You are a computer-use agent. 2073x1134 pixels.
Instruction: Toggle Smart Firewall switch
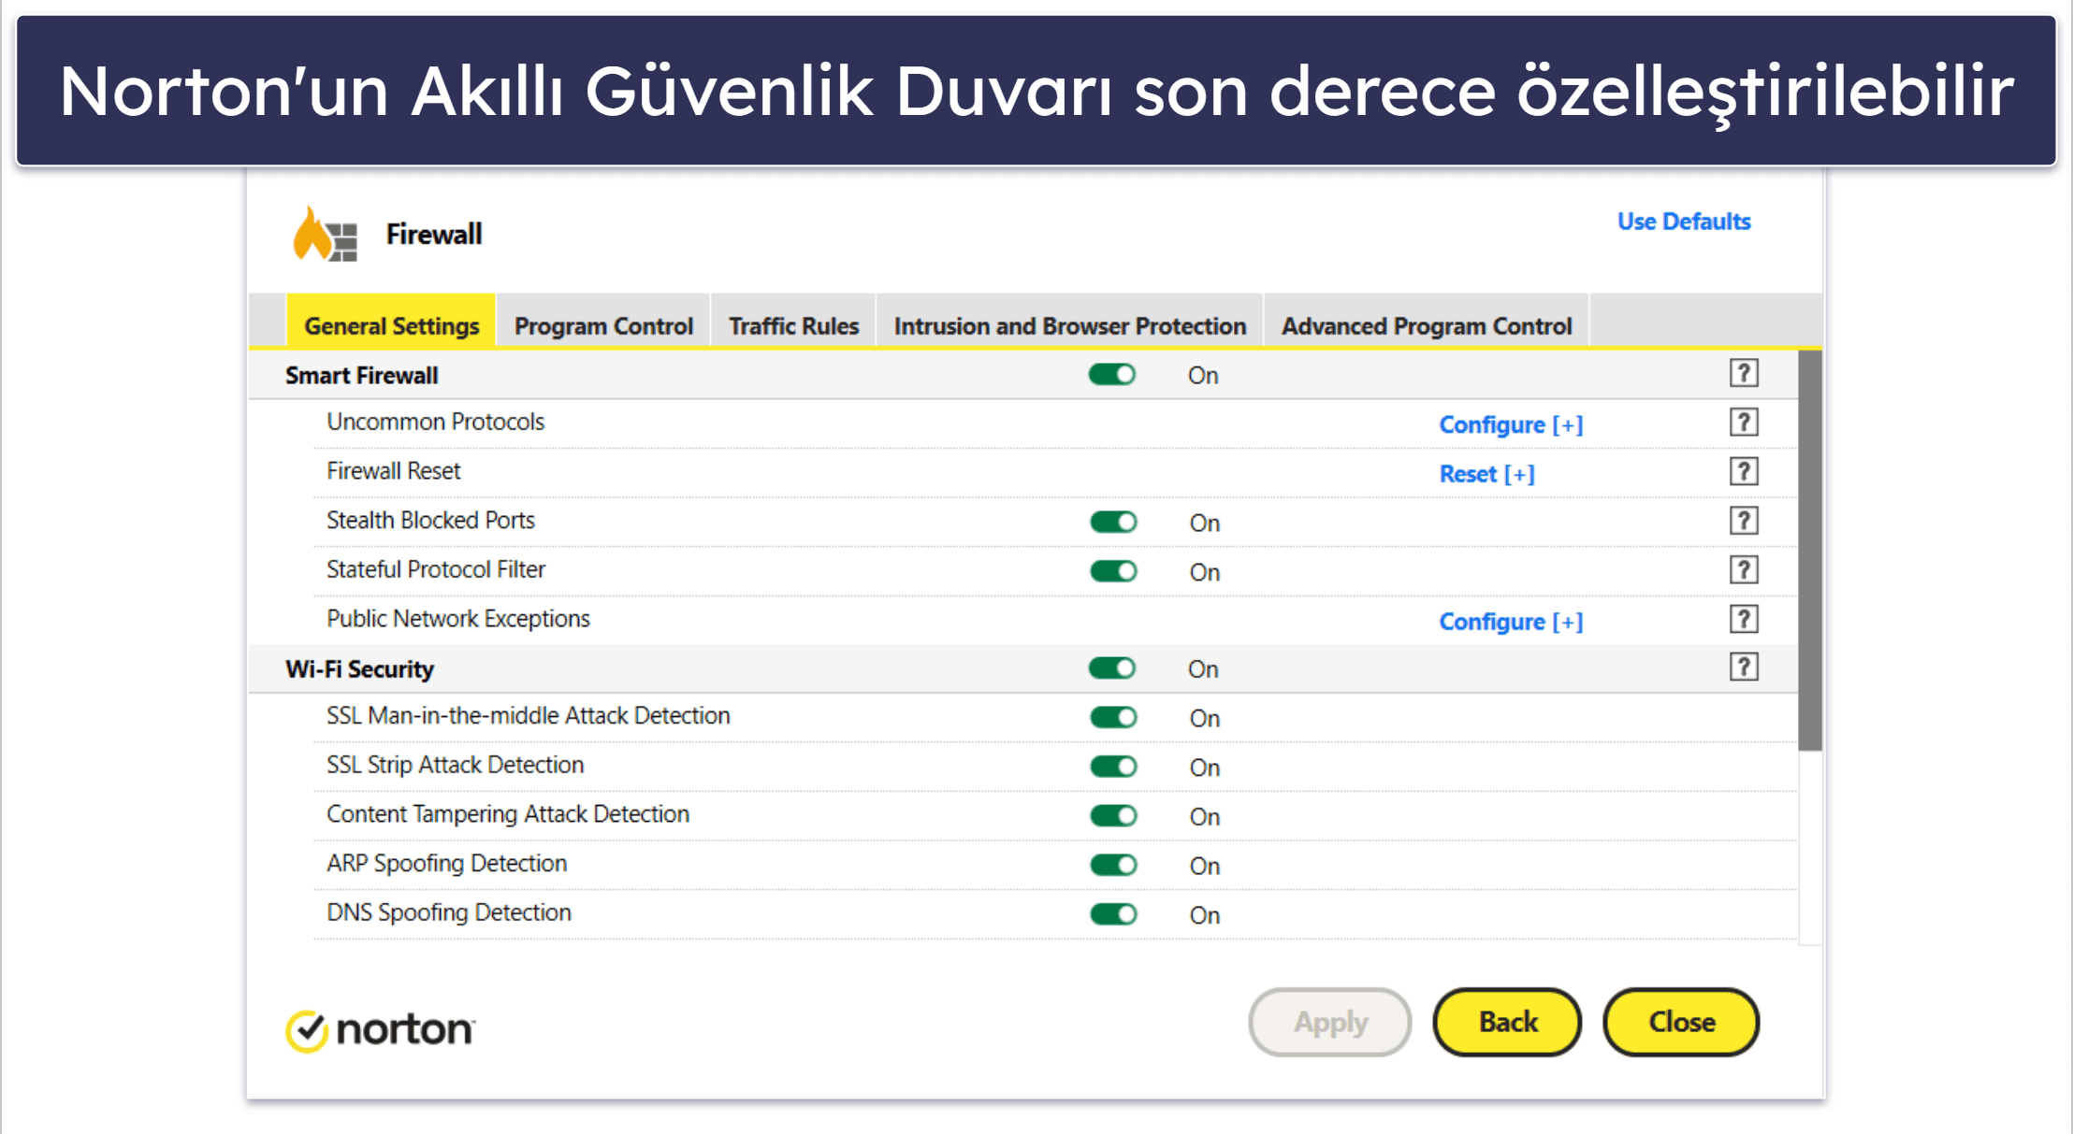tap(1112, 375)
